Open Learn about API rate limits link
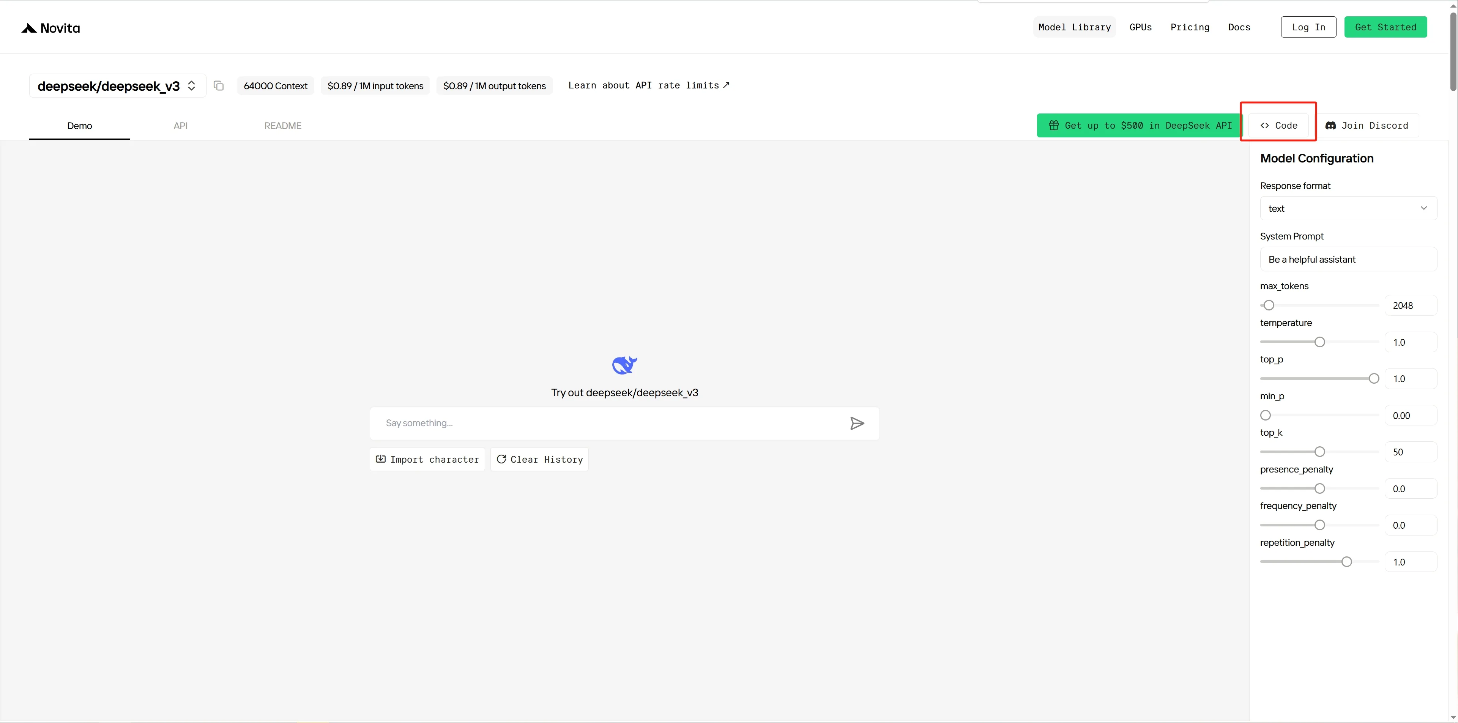This screenshot has width=1458, height=723. coord(649,85)
